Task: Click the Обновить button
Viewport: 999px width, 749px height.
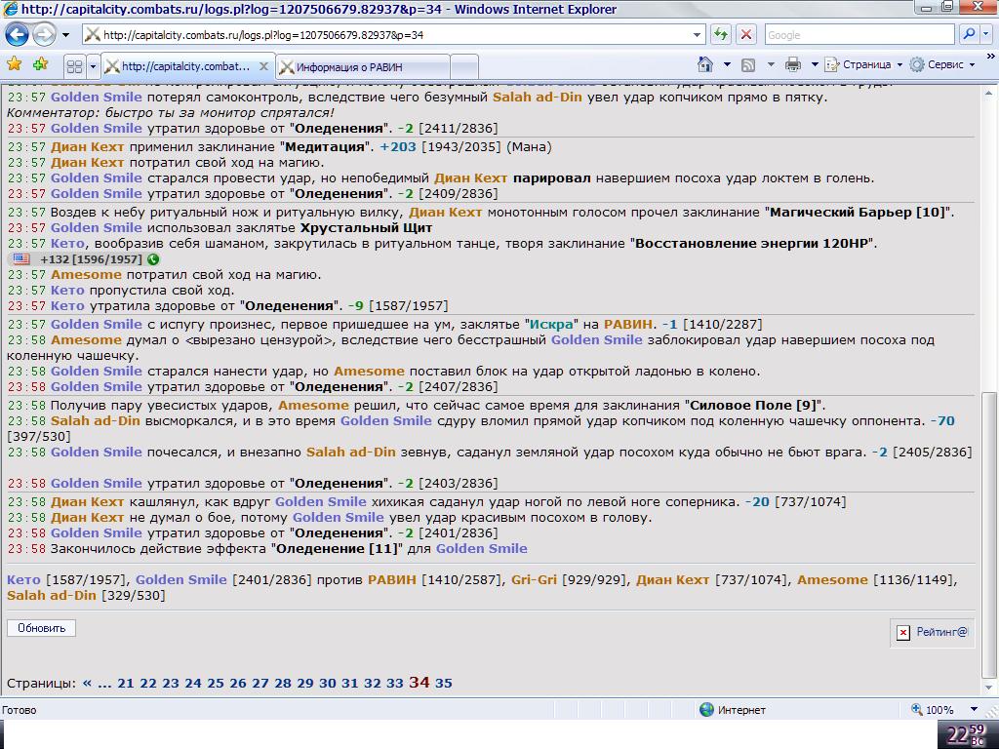Action: [41, 628]
